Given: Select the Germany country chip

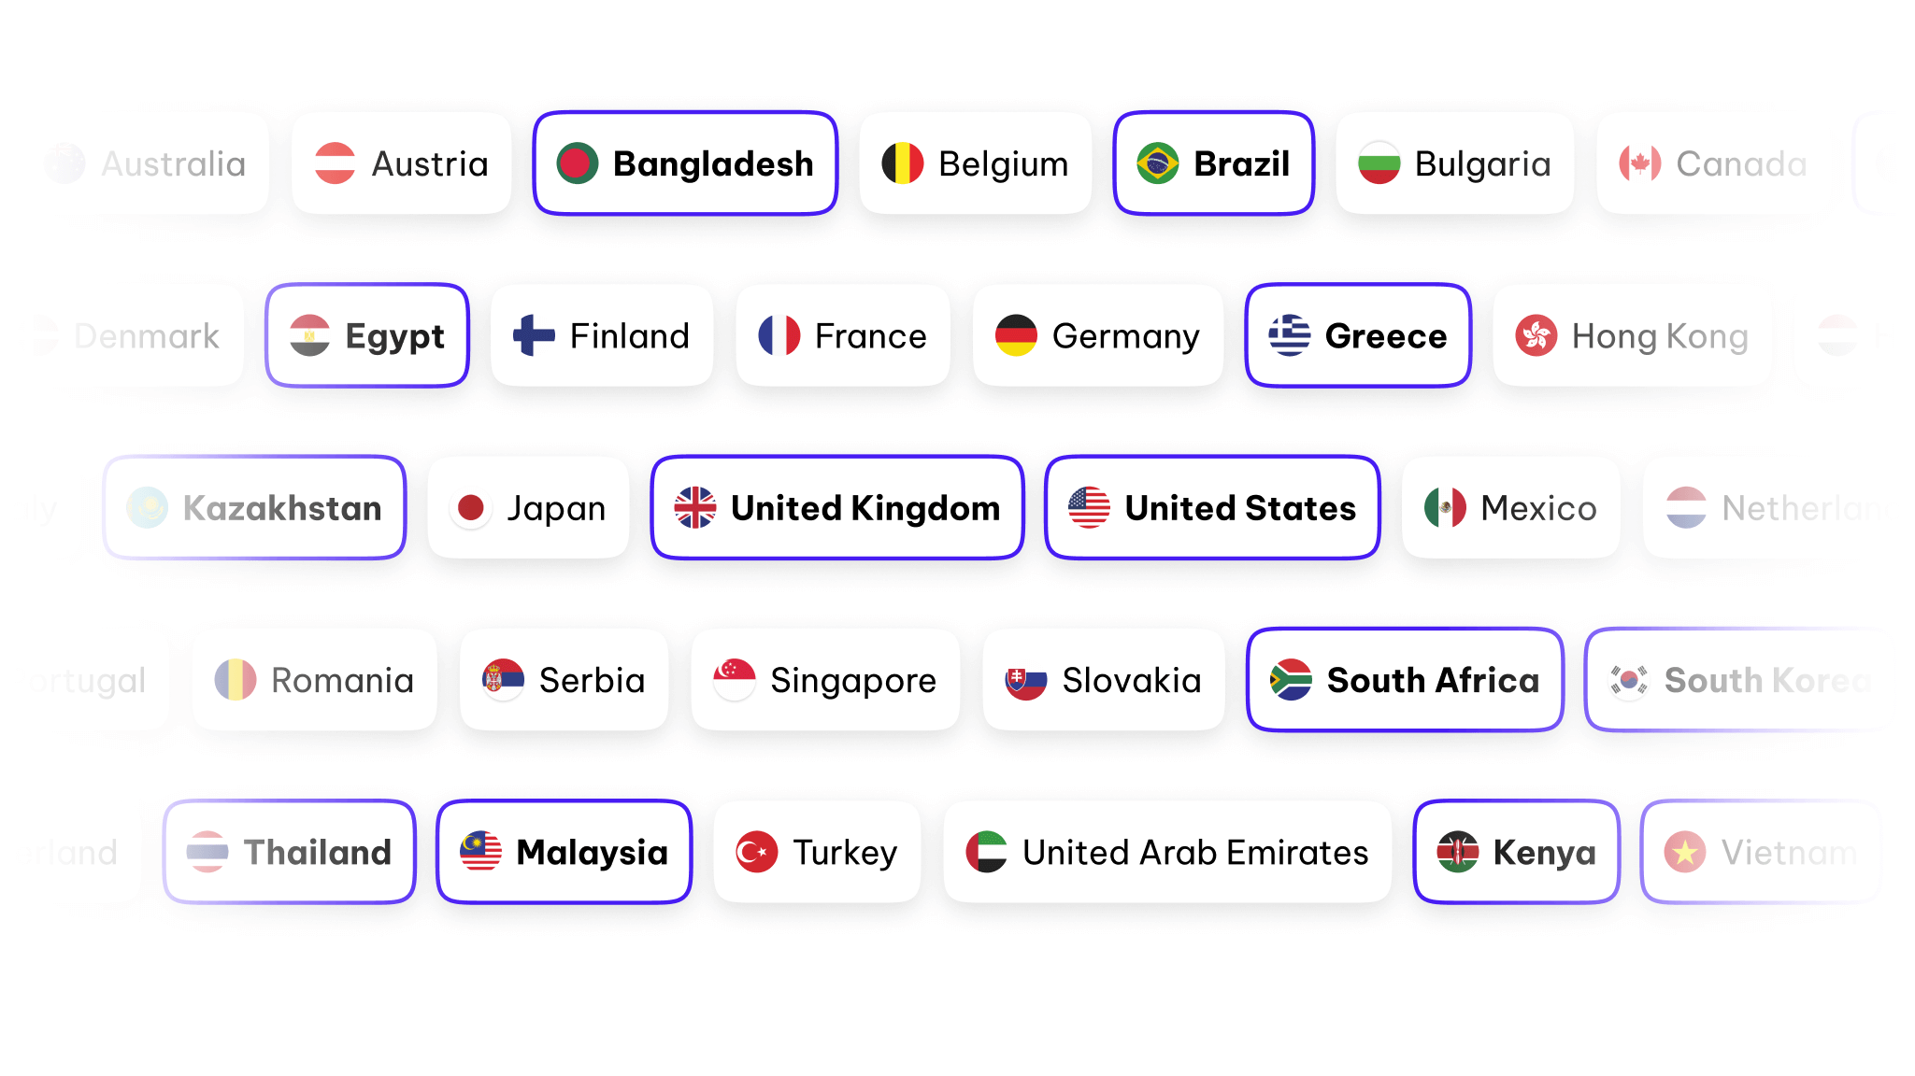Looking at the screenshot, I should click(x=1098, y=335).
